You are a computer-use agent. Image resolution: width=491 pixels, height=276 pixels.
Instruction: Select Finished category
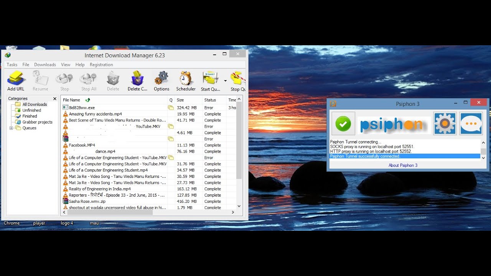[30, 116]
